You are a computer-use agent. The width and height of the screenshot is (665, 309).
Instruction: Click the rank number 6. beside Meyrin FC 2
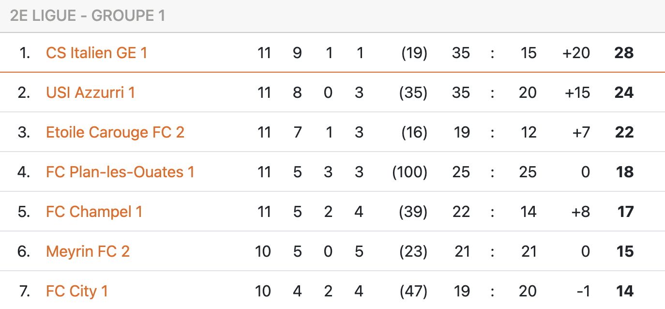[x=24, y=251]
